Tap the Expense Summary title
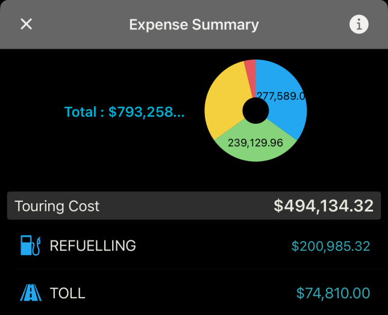This screenshot has width=388, height=315. coord(194,25)
